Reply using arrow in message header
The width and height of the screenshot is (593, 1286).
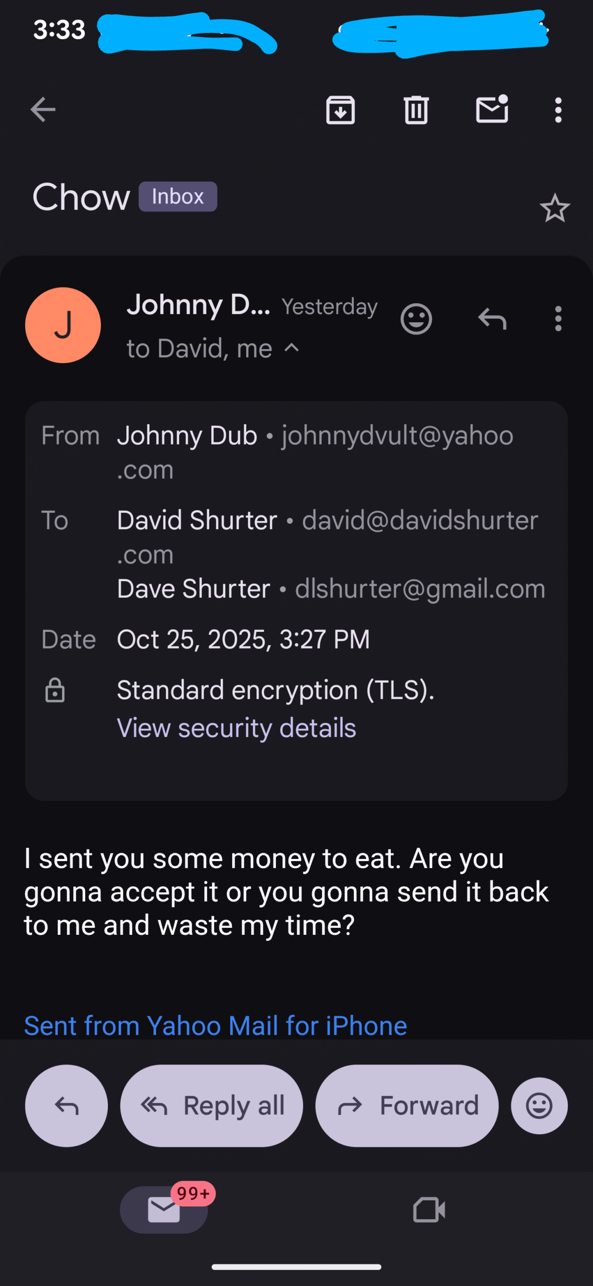click(492, 319)
